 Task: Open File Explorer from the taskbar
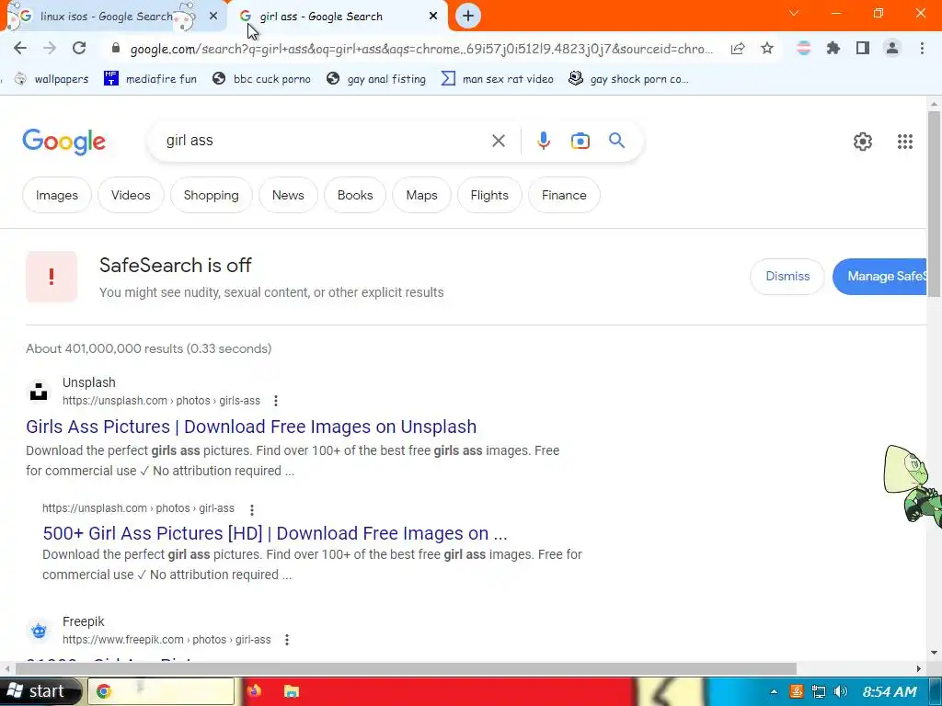(292, 691)
